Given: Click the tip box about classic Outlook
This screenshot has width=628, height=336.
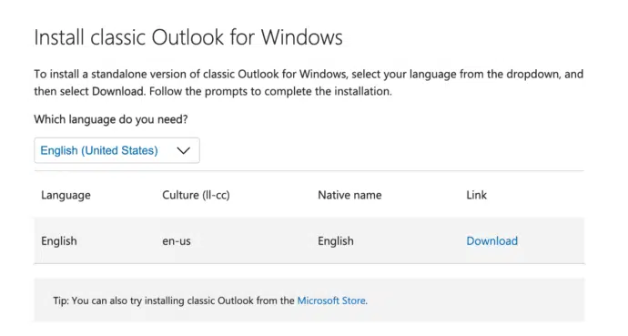Looking at the screenshot, I should click(309, 300).
